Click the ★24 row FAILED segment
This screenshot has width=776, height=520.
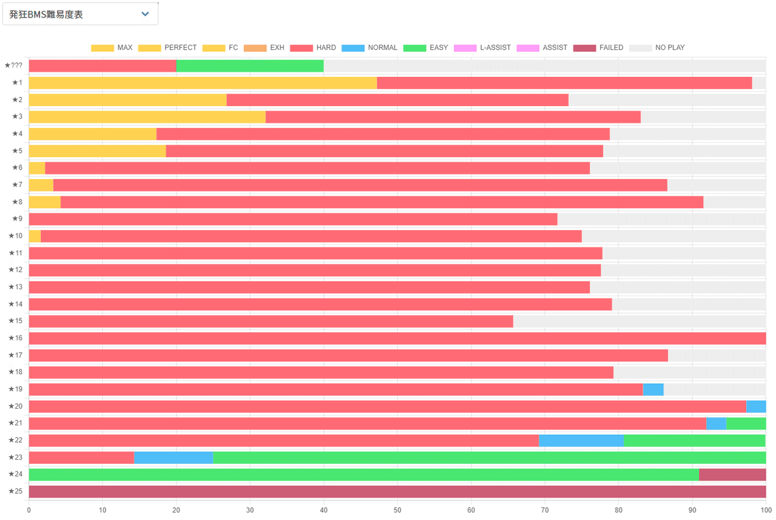click(733, 475)
